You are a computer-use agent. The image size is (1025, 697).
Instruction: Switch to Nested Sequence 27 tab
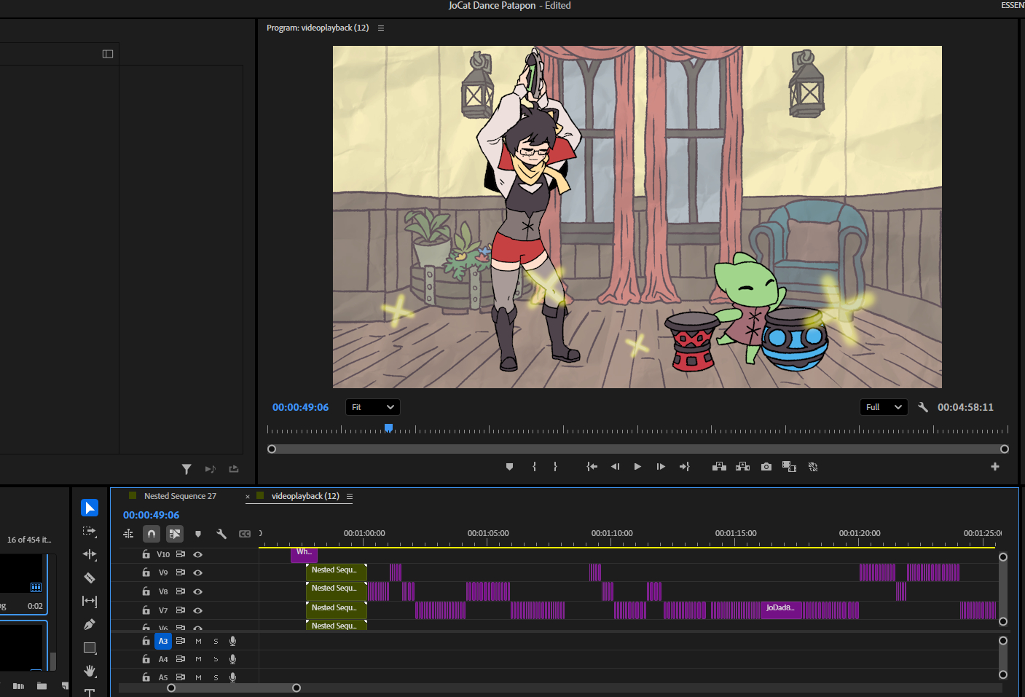(x=180, y=496)
